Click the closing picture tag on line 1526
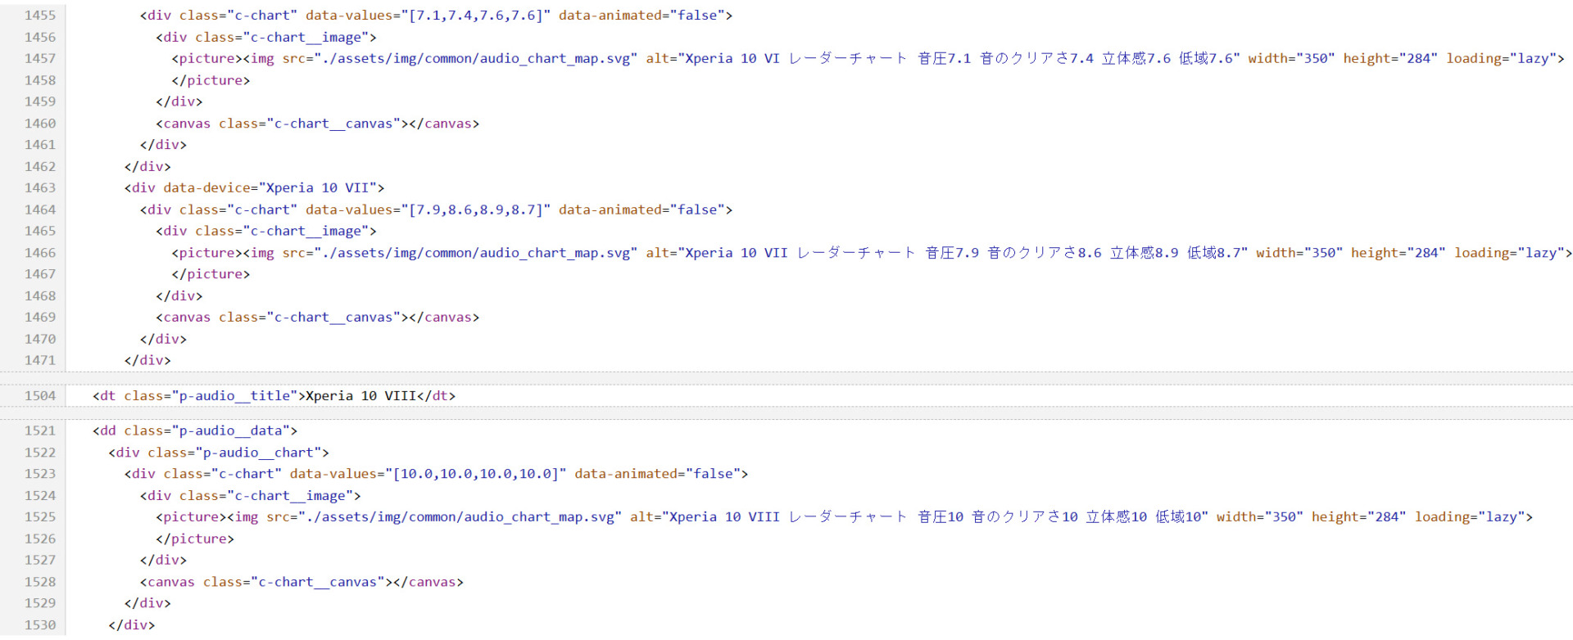Screen dimensions: 1573x640 tap(195, 539)
